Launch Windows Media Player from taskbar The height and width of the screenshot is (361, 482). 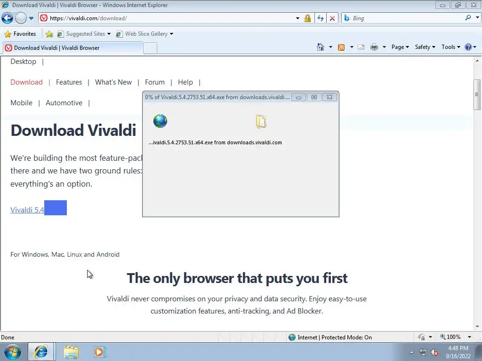click(99, 352)
